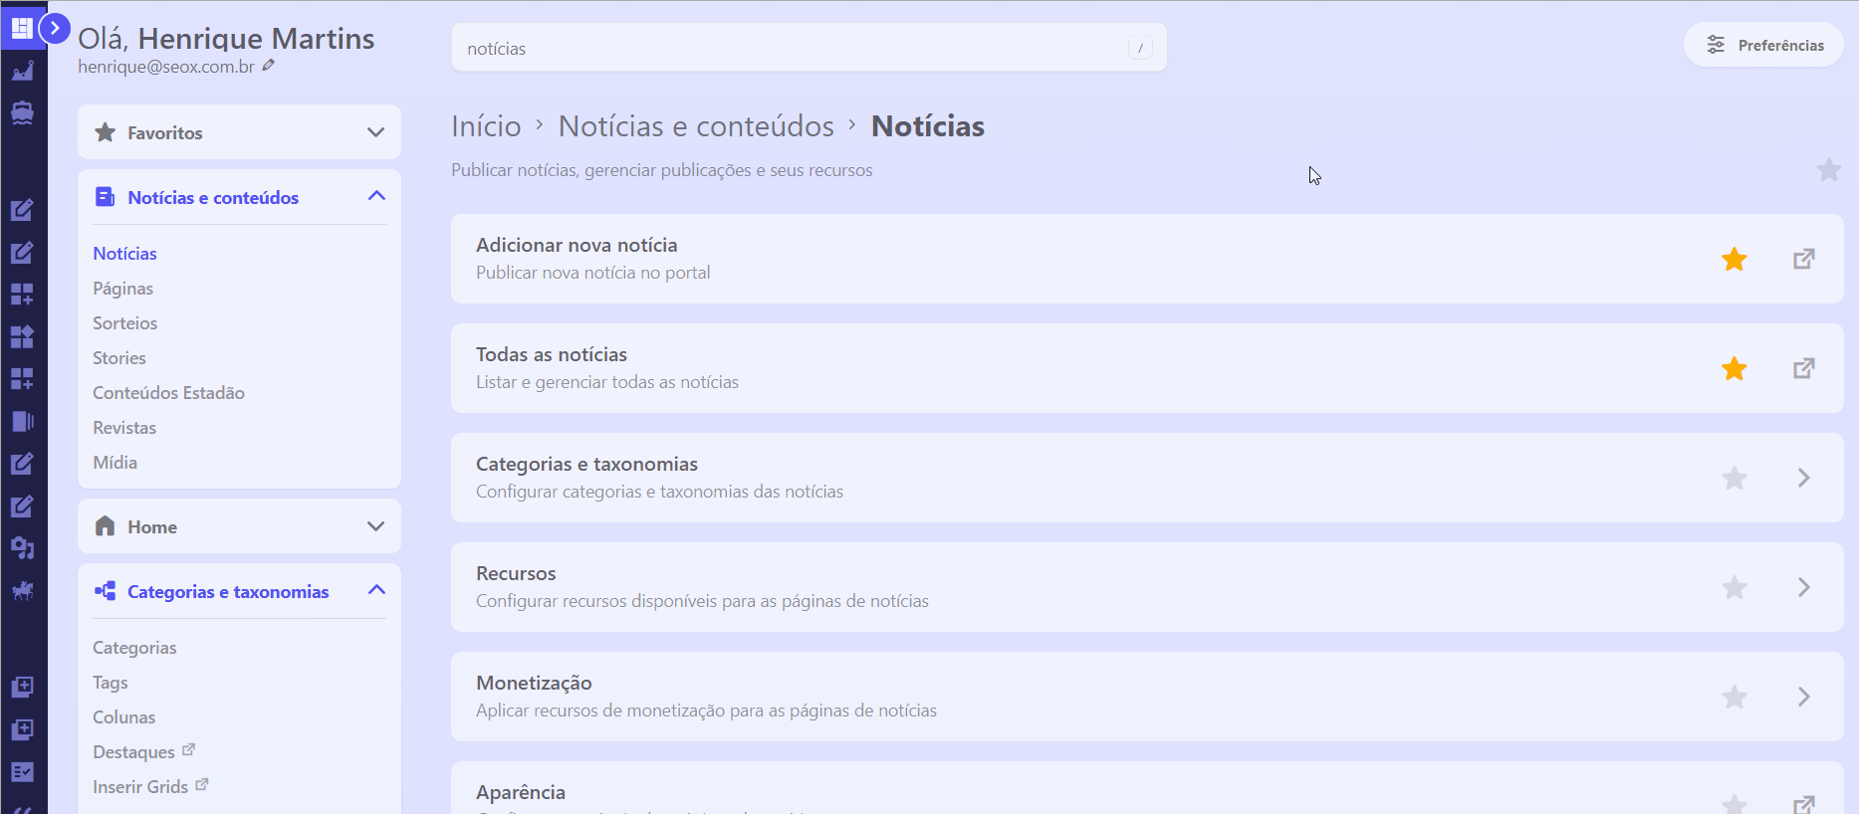Screen dimensions: 1859x814
Task: Open the chart analytics icon in left rail
Action: 22,71
